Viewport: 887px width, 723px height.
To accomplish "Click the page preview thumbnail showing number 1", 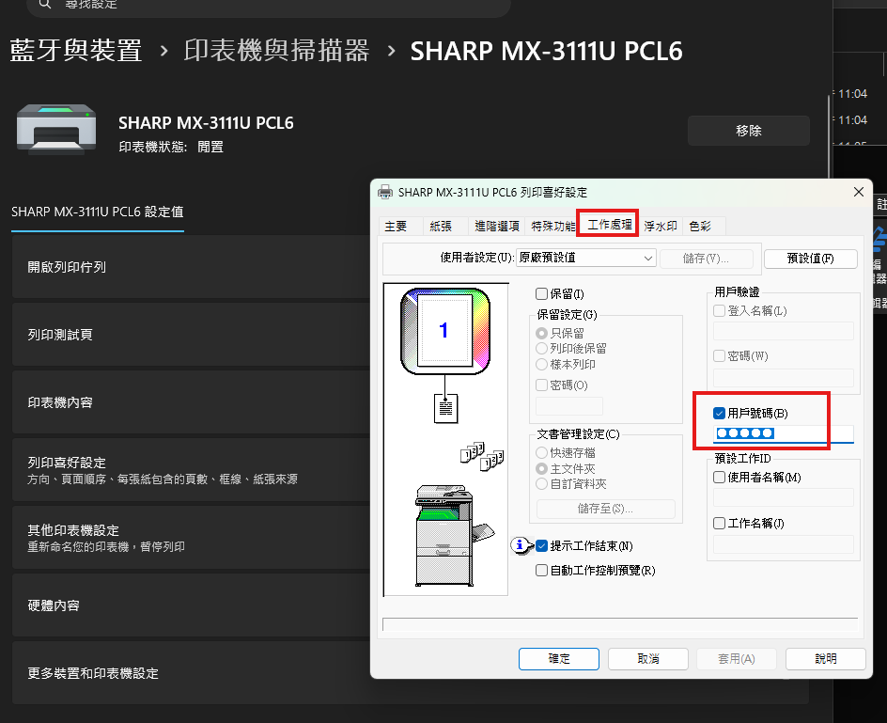I will tap(445, 330).
